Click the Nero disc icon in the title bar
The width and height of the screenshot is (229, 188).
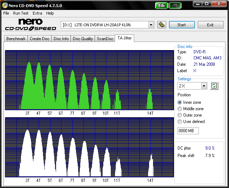[5, 5]
